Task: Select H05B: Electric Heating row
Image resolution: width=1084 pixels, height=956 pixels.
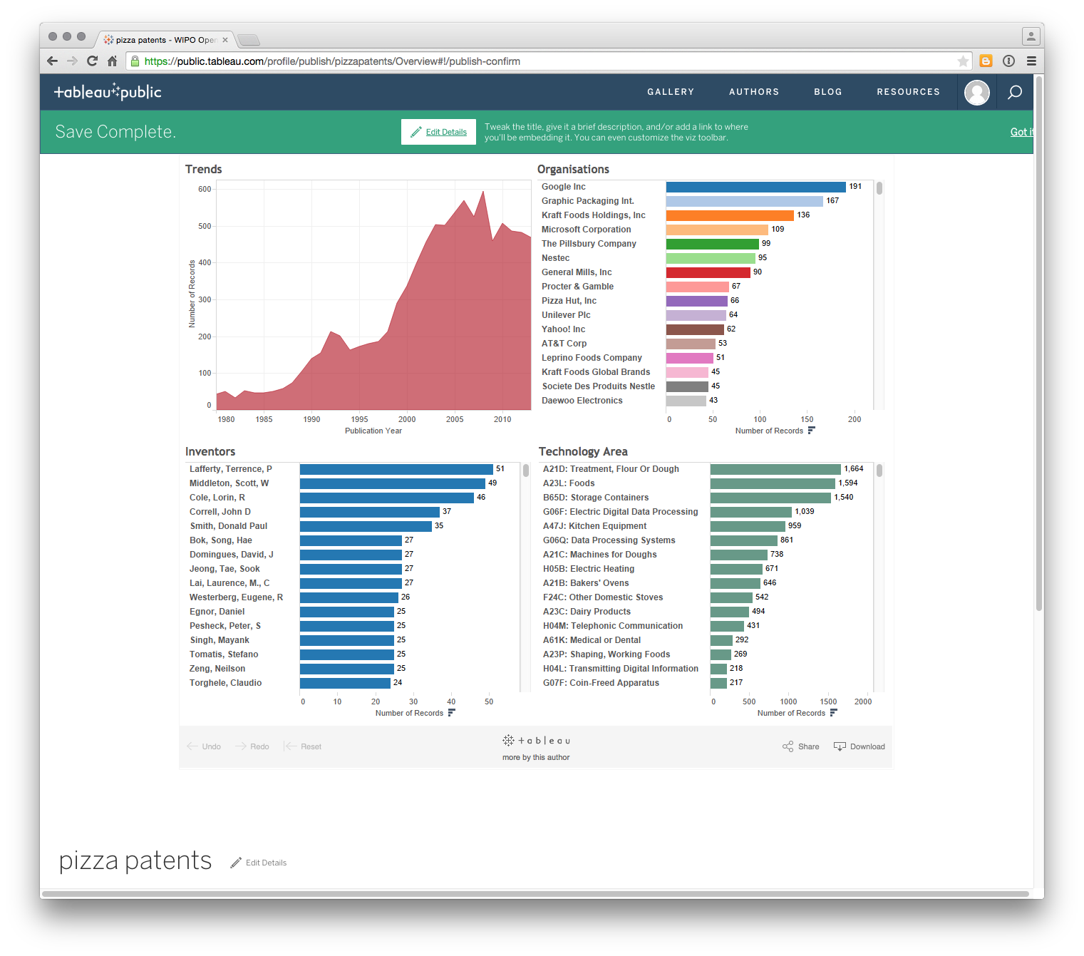Action: (x=589, y=569)
